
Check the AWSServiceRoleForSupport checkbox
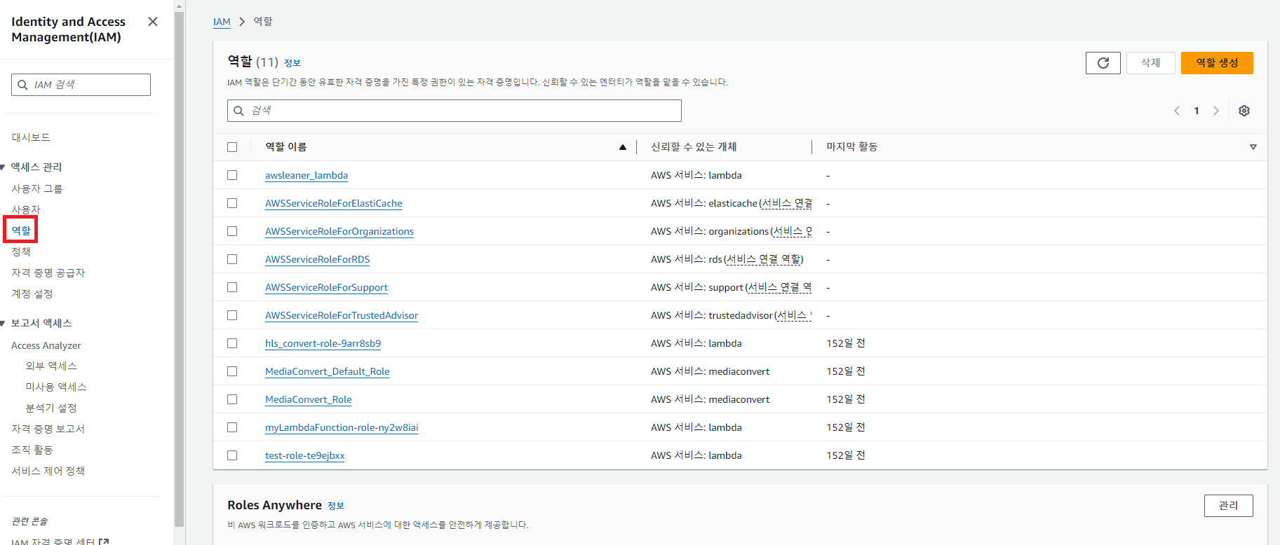click(x=232, y=287)
